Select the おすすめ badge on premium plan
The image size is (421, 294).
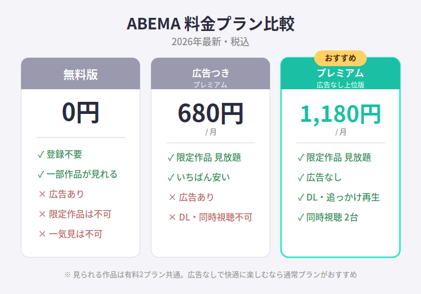pos(340,58)
